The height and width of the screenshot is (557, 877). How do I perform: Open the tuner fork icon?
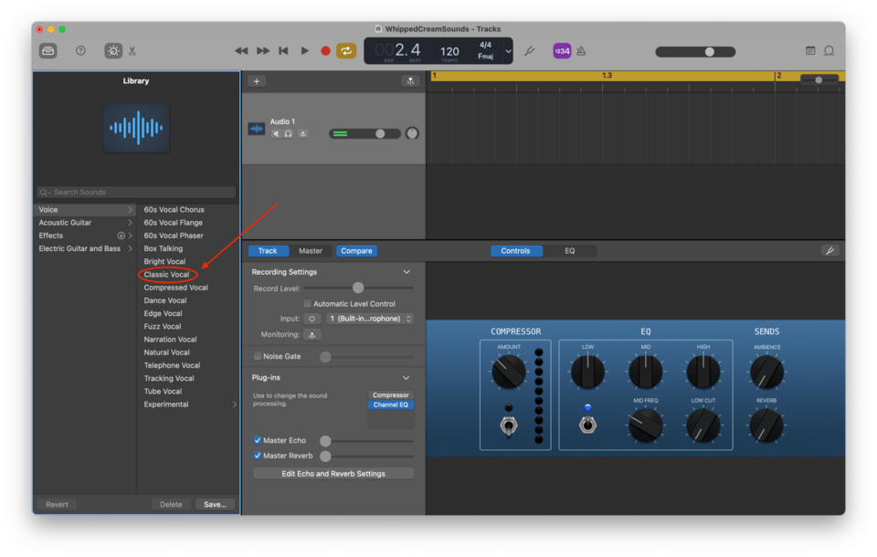530,51
